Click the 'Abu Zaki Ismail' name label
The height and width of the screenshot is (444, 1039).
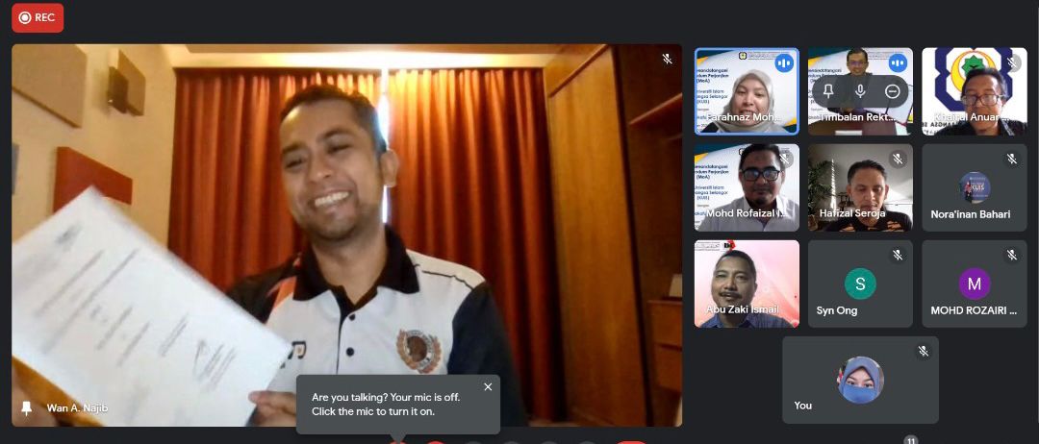[x=742, y=309]
